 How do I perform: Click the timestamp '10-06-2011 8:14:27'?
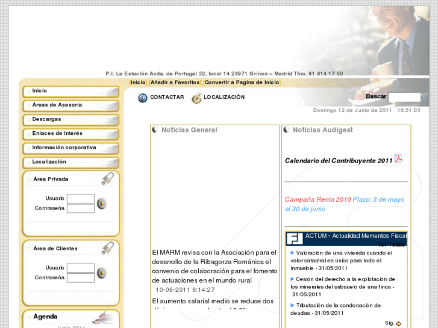tap(185, 289)
